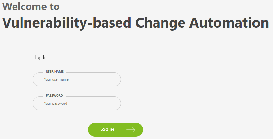Viewport: 273px width, 139px height.
Task: Click the 'Welcome to' heading text
Action: tap(31, 6)
